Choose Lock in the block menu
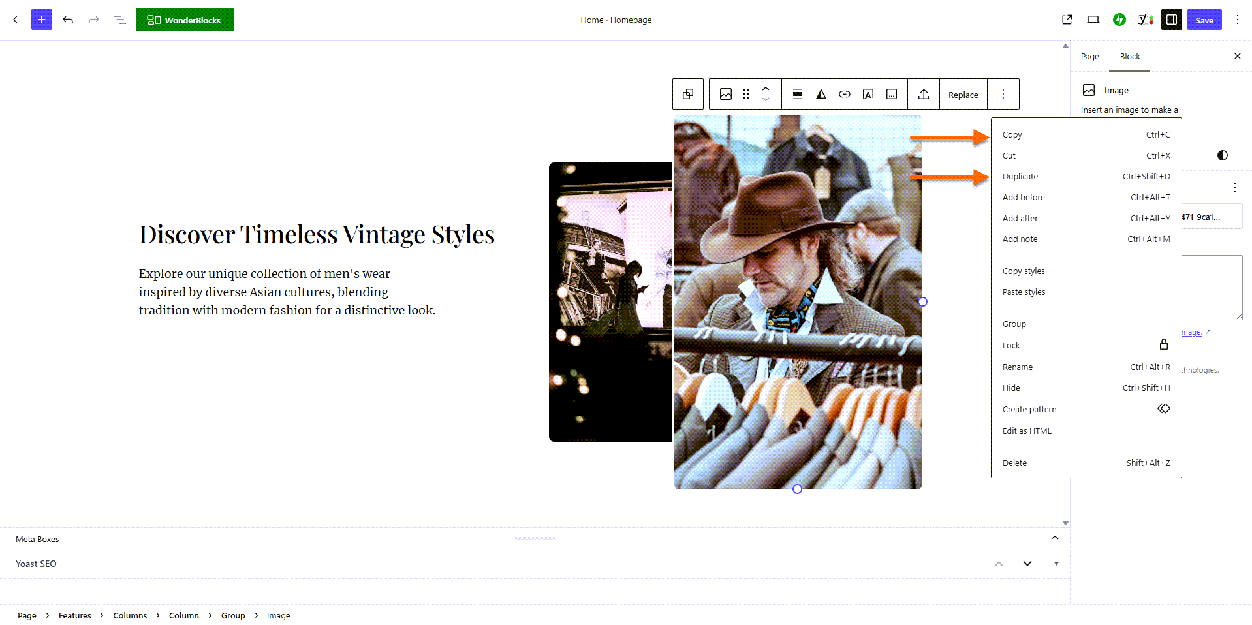Viewport: 1252px width, 625px height. [1086, 345]
